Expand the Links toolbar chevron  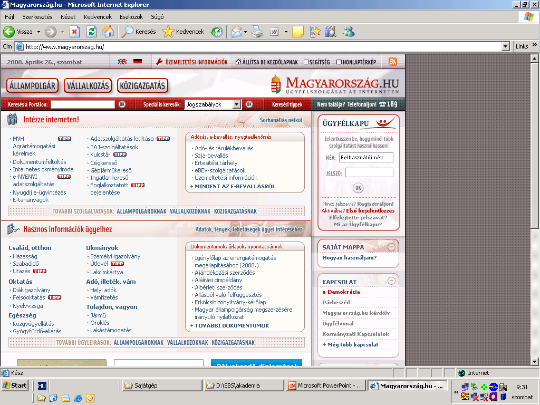coord(535,45)
